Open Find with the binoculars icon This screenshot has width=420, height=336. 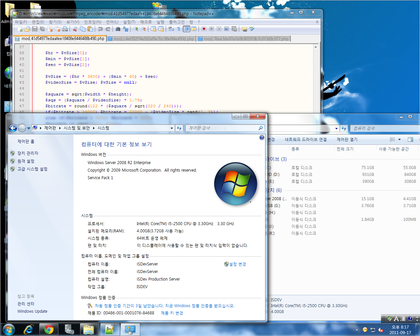point(118,29)
